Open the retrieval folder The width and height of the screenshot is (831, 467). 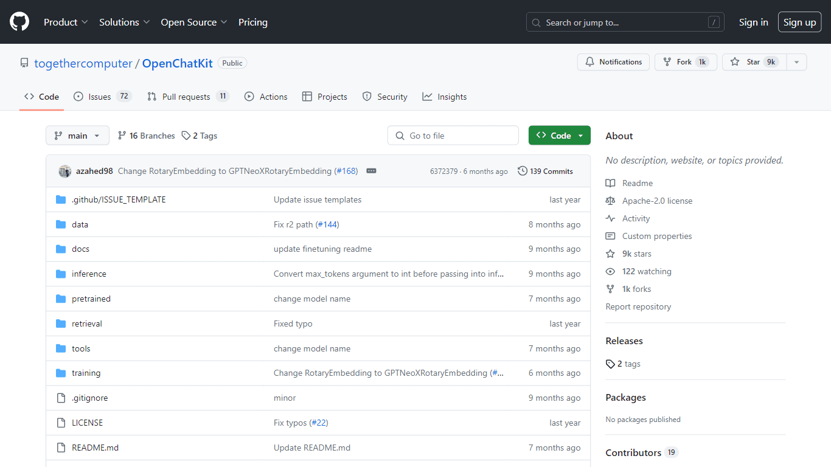87,324
